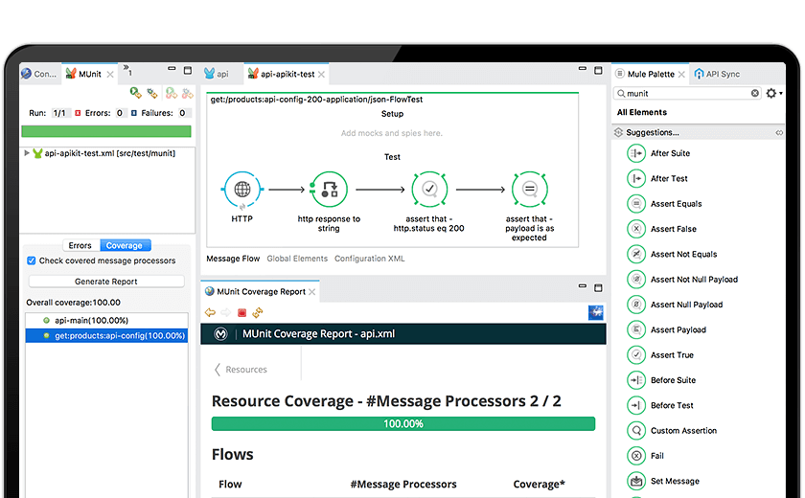Click the 100.00% resource coverage bar

(x=403, y=423)
